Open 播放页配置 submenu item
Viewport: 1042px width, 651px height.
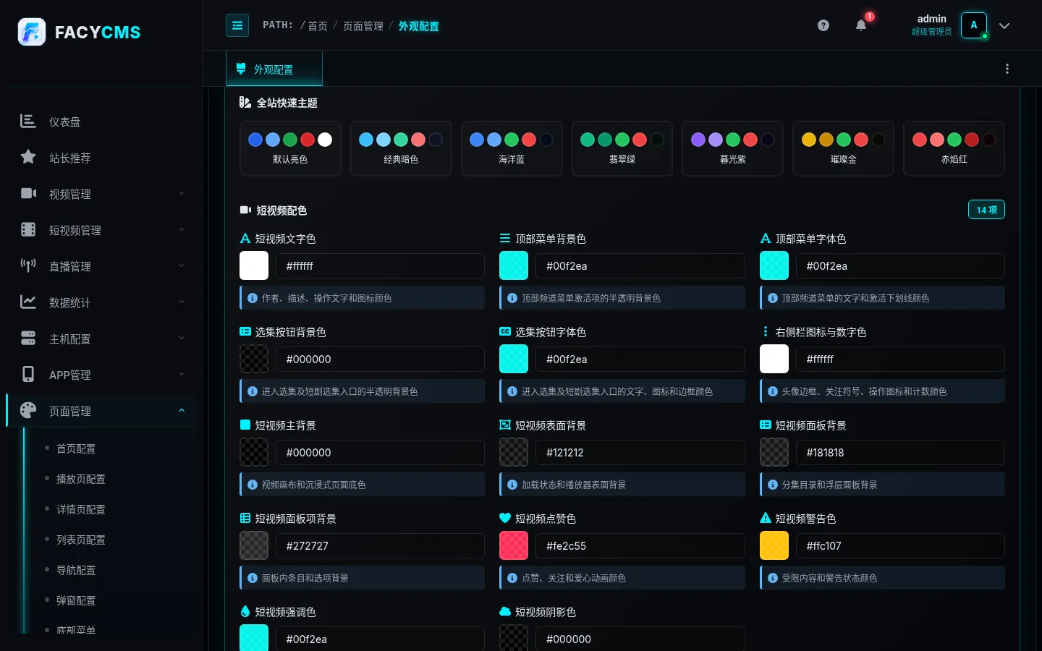(x=81, y=479)
